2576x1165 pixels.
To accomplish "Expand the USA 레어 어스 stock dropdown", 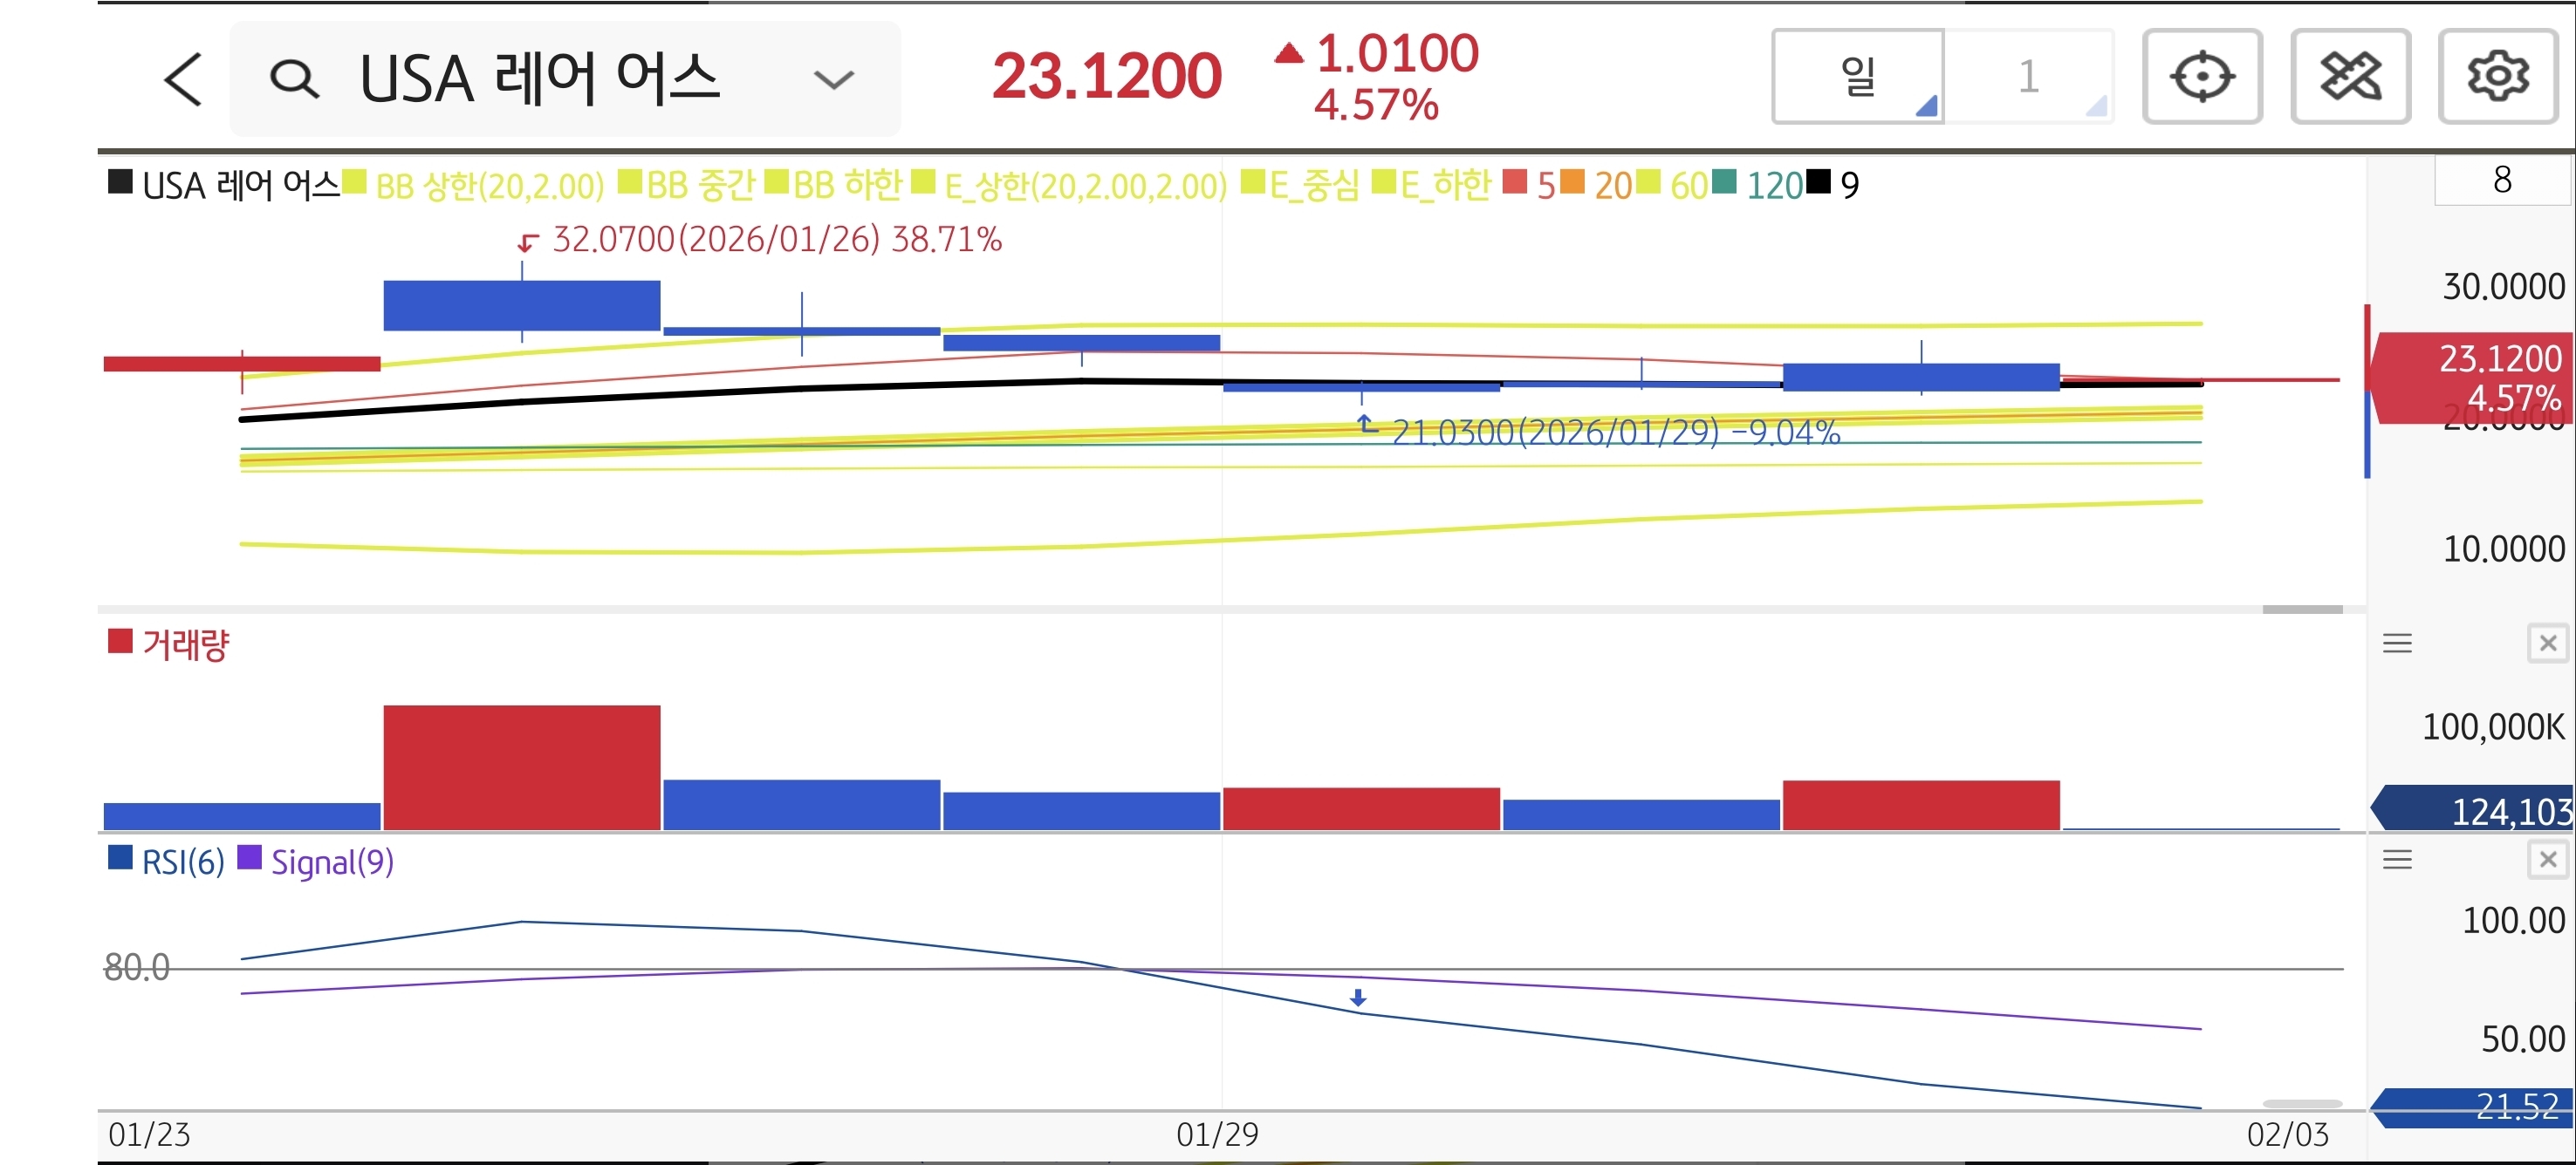I will coord(833,79).
